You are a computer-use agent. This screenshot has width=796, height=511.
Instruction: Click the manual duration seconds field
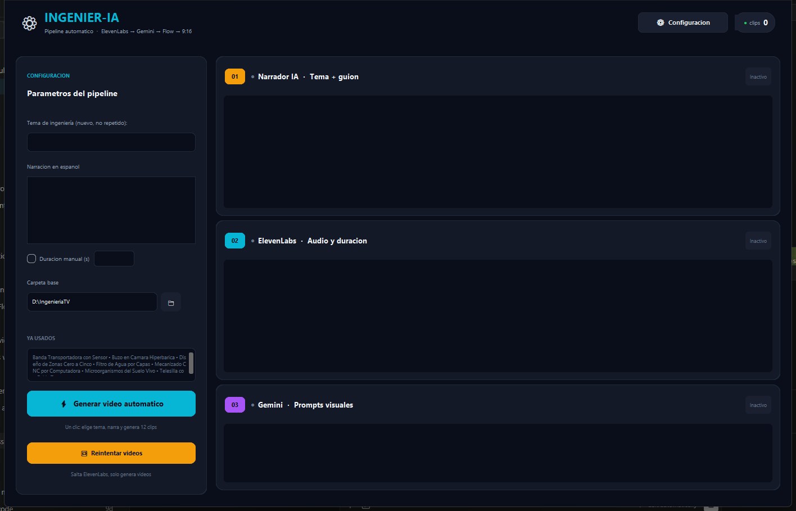click(114, 259)
